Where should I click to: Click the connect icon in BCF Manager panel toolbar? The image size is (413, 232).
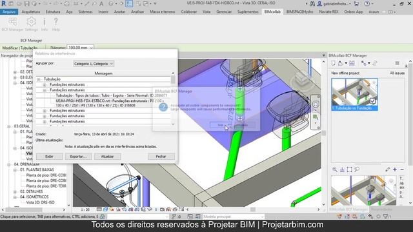pos(364,63)
